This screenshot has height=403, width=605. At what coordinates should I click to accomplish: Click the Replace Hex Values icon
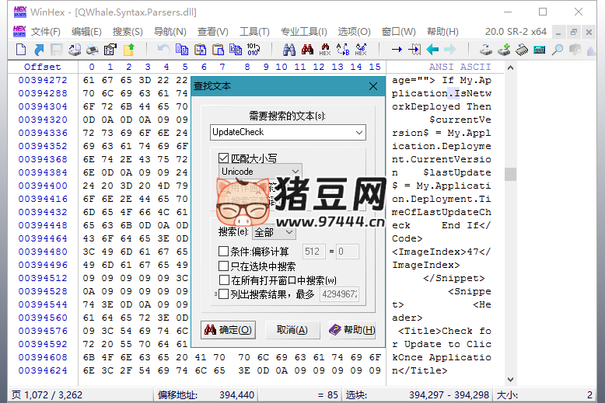point(361,50)
